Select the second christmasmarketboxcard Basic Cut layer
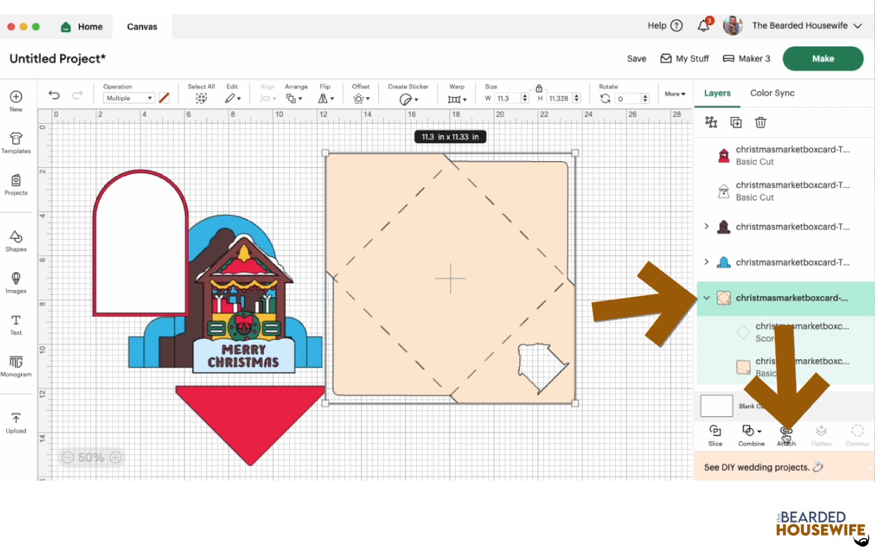 pos(785,191)
